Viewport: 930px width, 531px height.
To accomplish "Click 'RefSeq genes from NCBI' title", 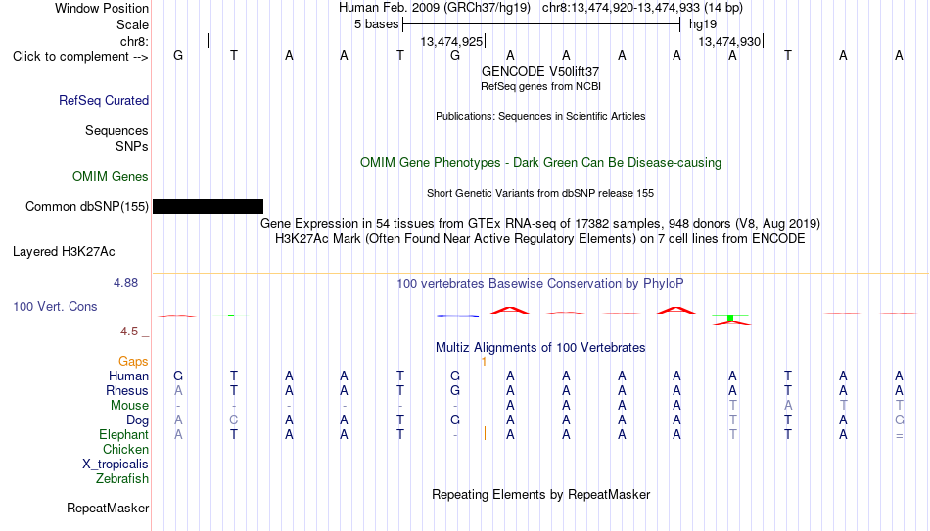I will 540,86.
